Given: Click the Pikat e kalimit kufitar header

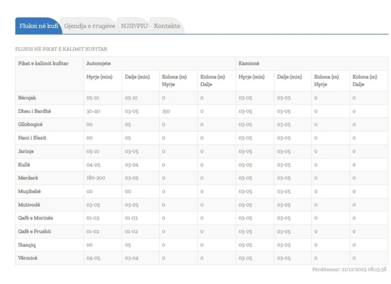Looking at the screenshot, I should click(43, 64).
